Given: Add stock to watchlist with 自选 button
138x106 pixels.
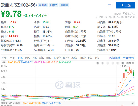Looking at the screenshot, I should pyautogui.click(x=126, y=5).
